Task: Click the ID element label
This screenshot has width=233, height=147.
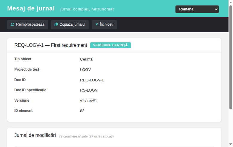Action: click(23, 111)
